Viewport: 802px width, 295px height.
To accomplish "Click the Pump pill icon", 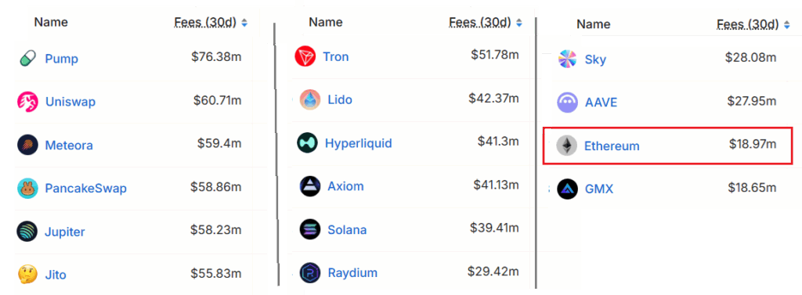I will (x=27, y=59).
